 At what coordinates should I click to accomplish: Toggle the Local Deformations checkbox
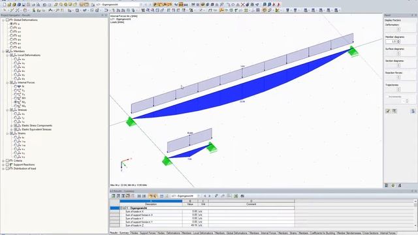coord(12,55)
